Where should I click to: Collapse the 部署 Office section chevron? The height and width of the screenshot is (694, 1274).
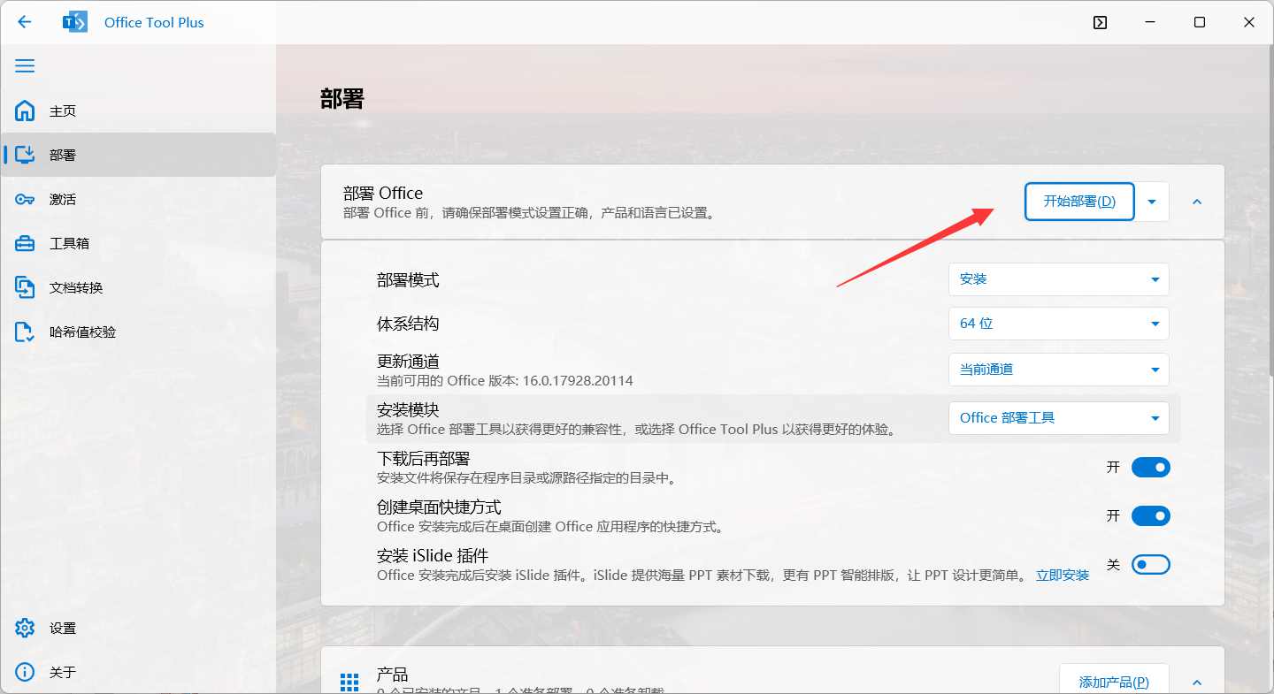click(x=1197, y=202)
